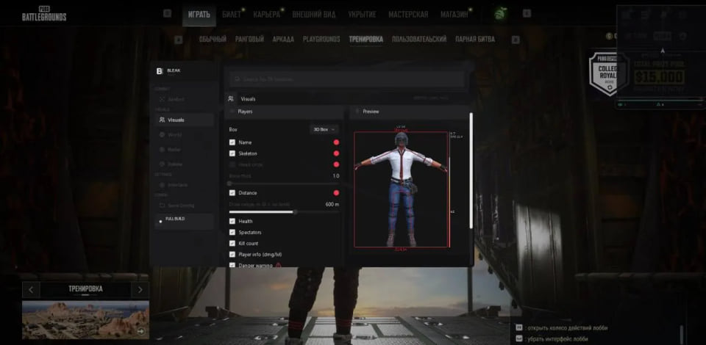Image resolution: width=706 pixels, height=345 pixels.
Task: Click the BLEAK logo icon
Action: pyautogui.click(x=159, y=71)
